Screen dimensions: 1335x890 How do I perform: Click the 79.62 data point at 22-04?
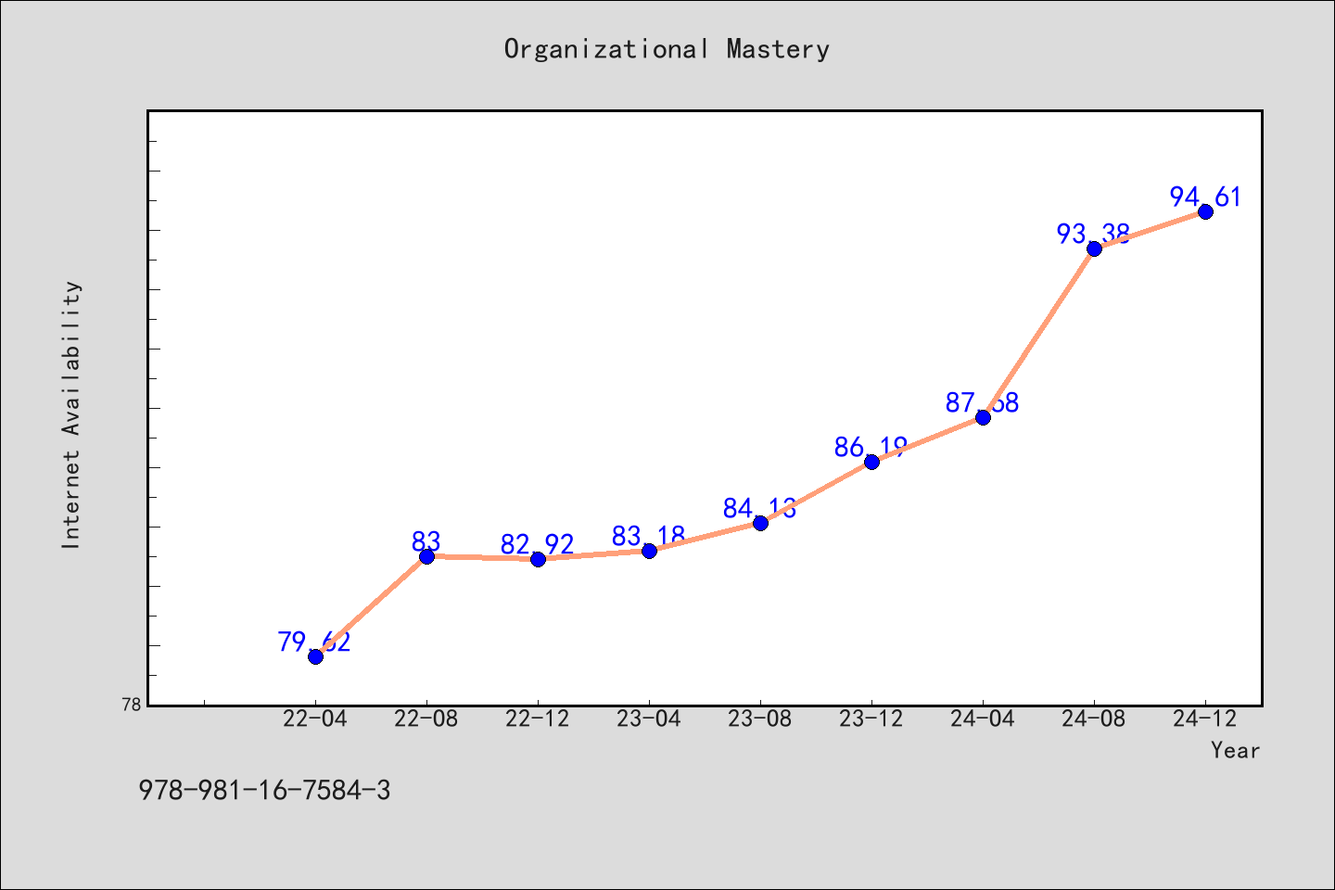point(315,656)
